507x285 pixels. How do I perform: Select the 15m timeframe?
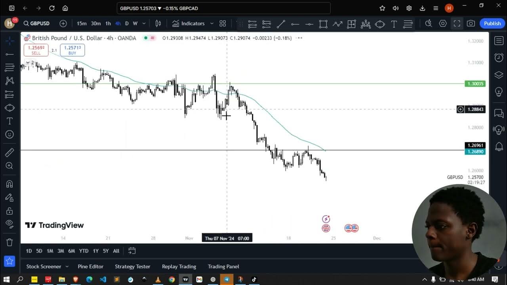tap(82, 23)
